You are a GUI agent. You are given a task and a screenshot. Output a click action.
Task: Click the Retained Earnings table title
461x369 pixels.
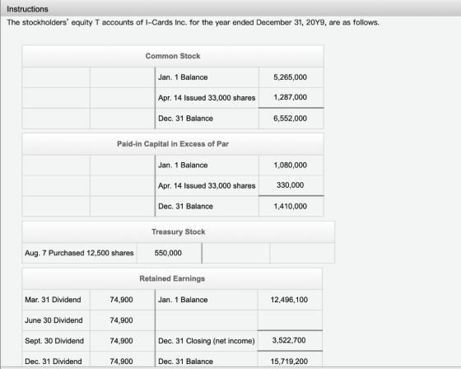point(172,278)
